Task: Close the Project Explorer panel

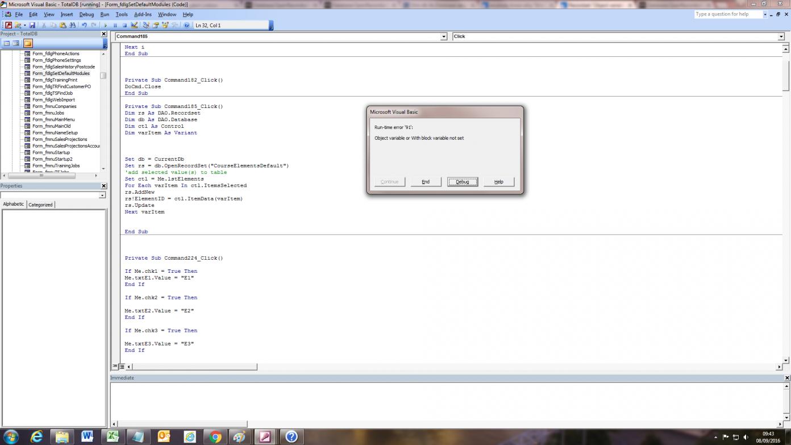Action: coord(103,34)
